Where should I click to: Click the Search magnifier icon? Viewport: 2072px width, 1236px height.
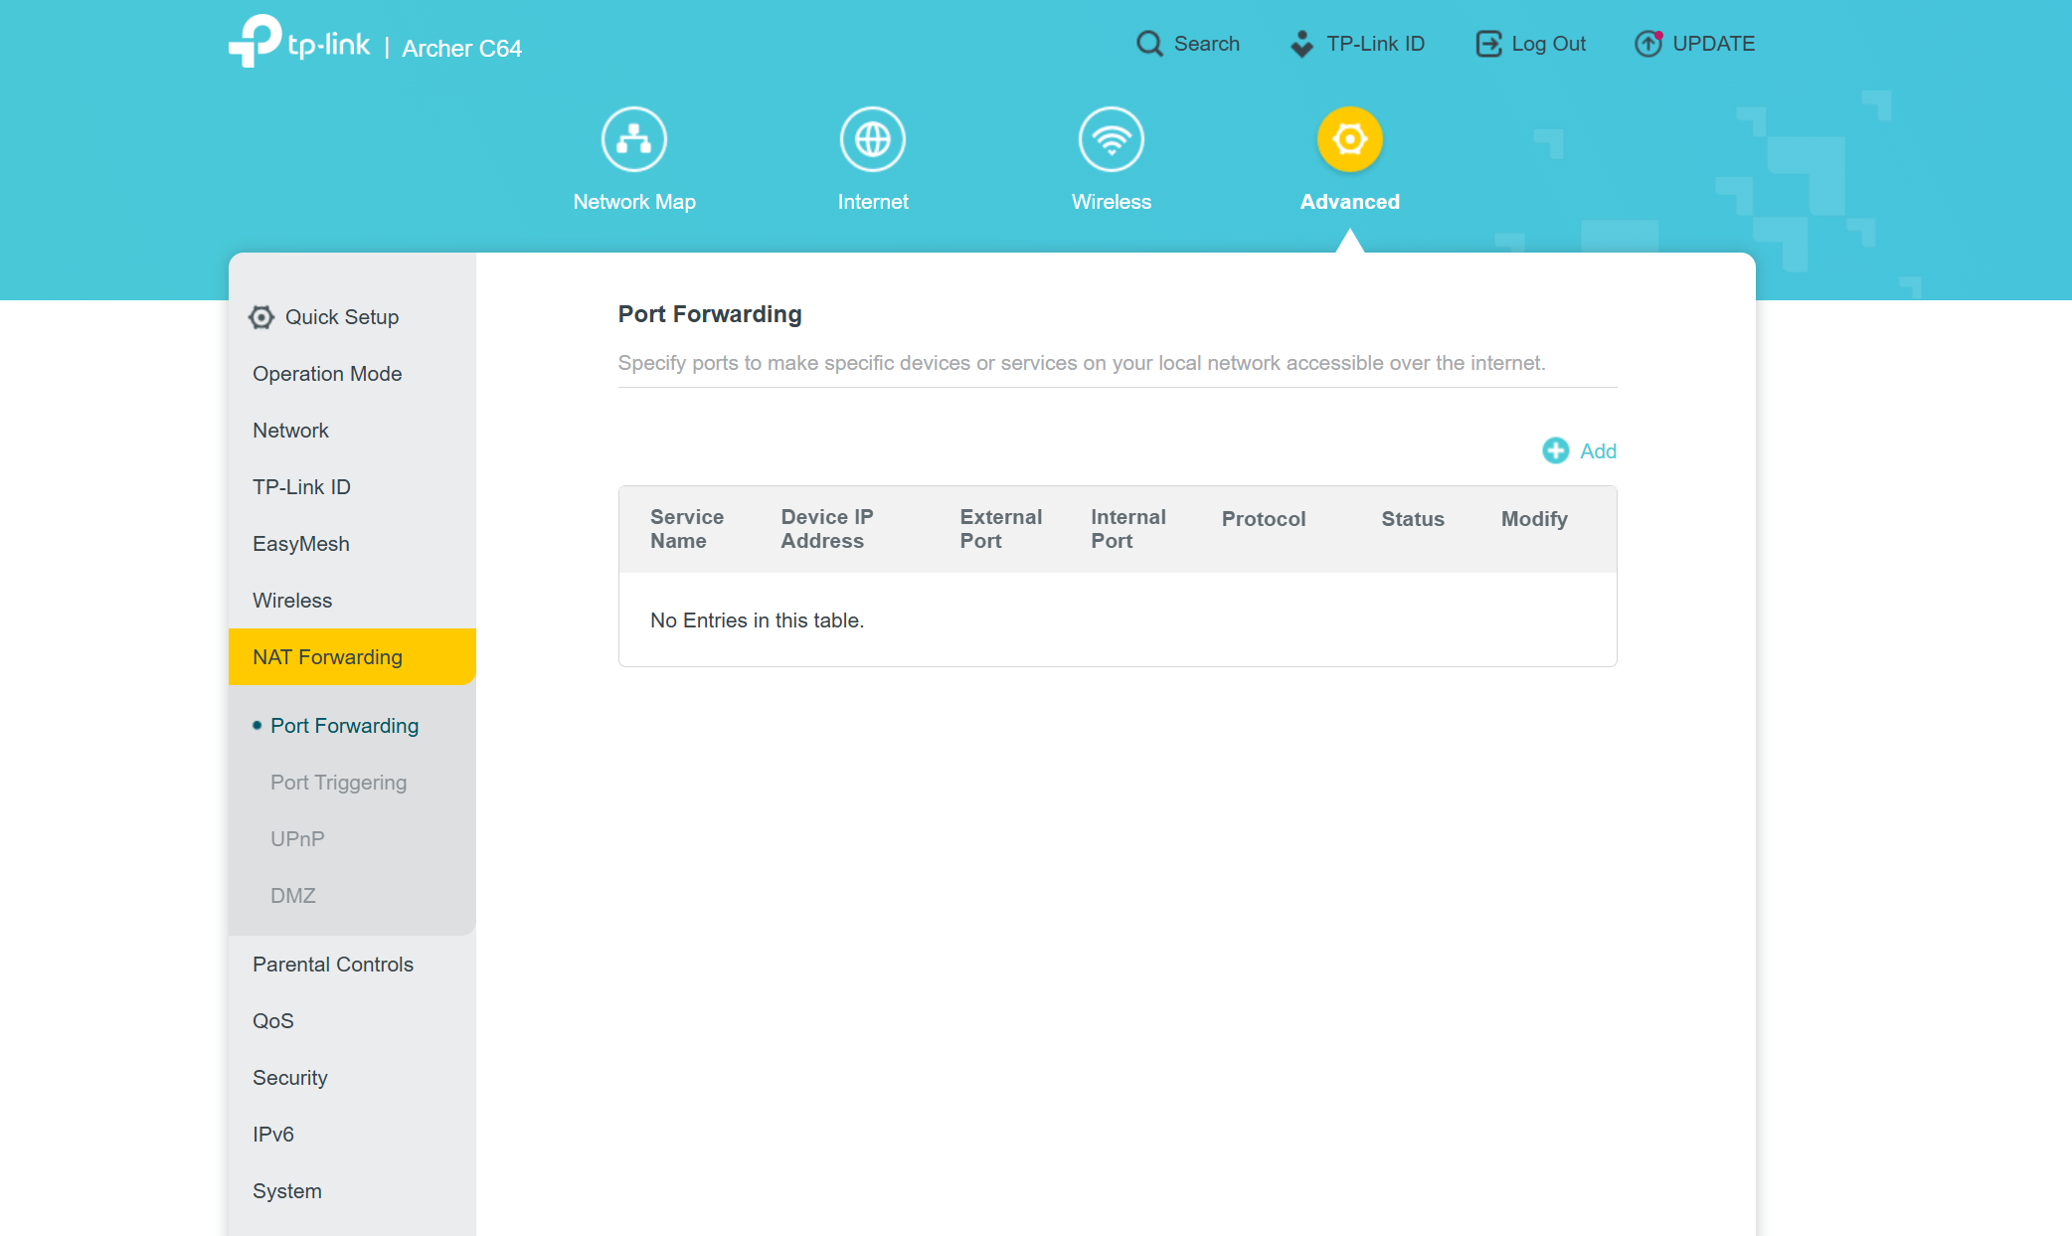point(1149,44)
